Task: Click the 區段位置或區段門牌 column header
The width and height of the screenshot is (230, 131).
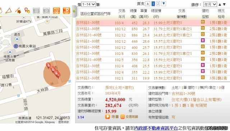Action: (95, 14)
